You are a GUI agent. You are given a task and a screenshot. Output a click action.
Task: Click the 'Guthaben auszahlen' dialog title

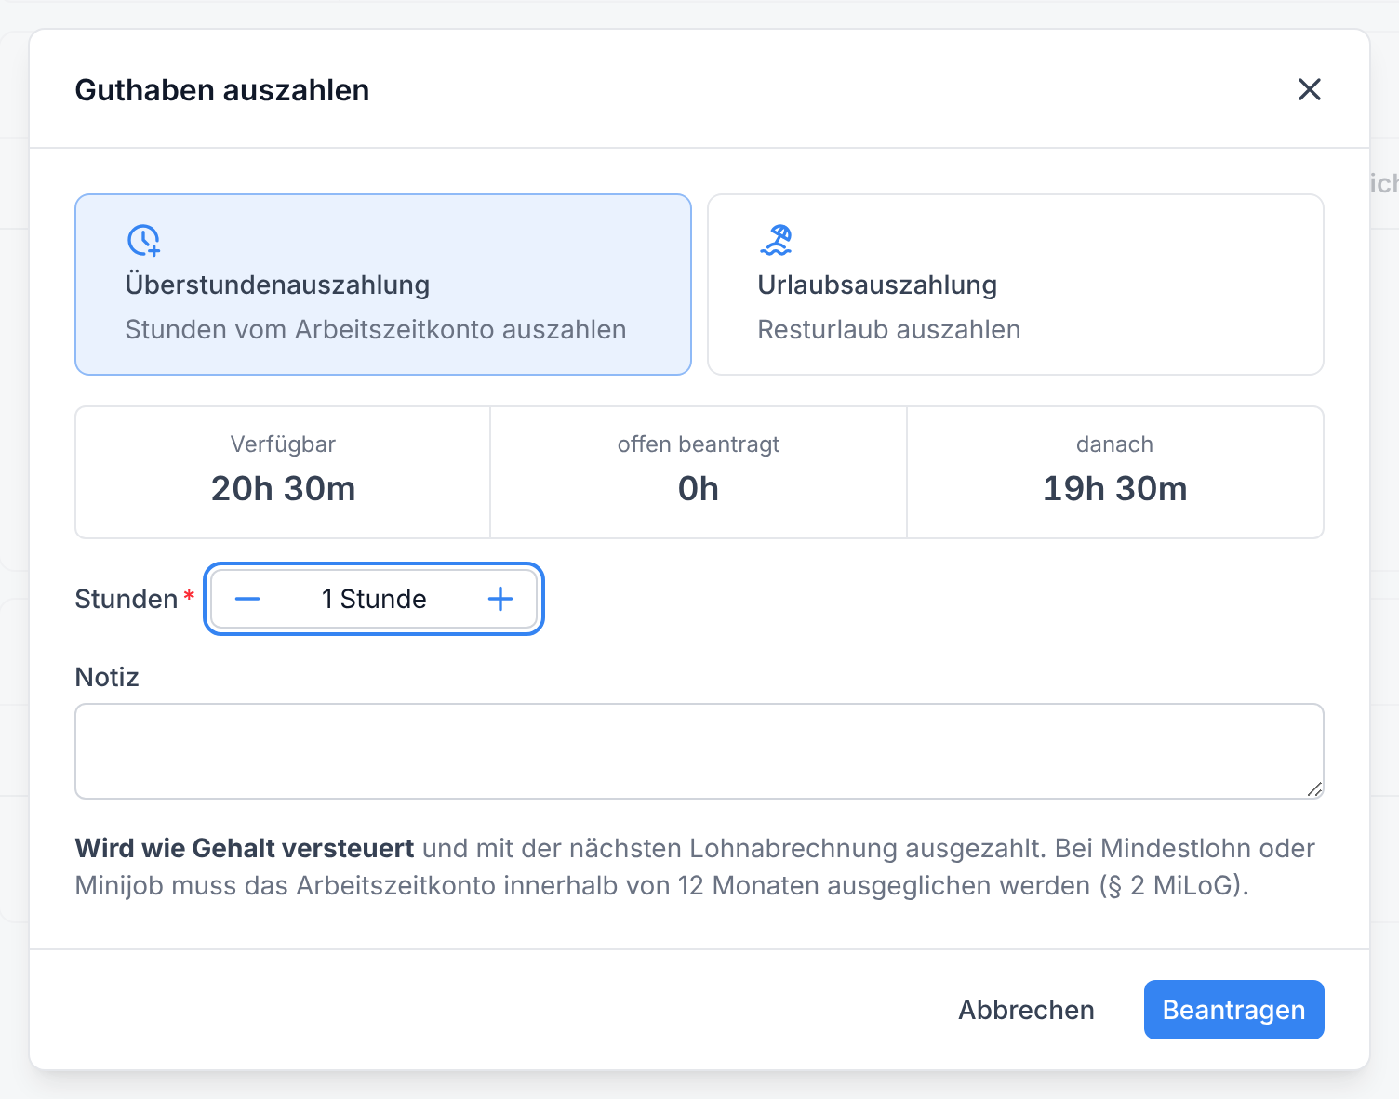click(222, 90)
